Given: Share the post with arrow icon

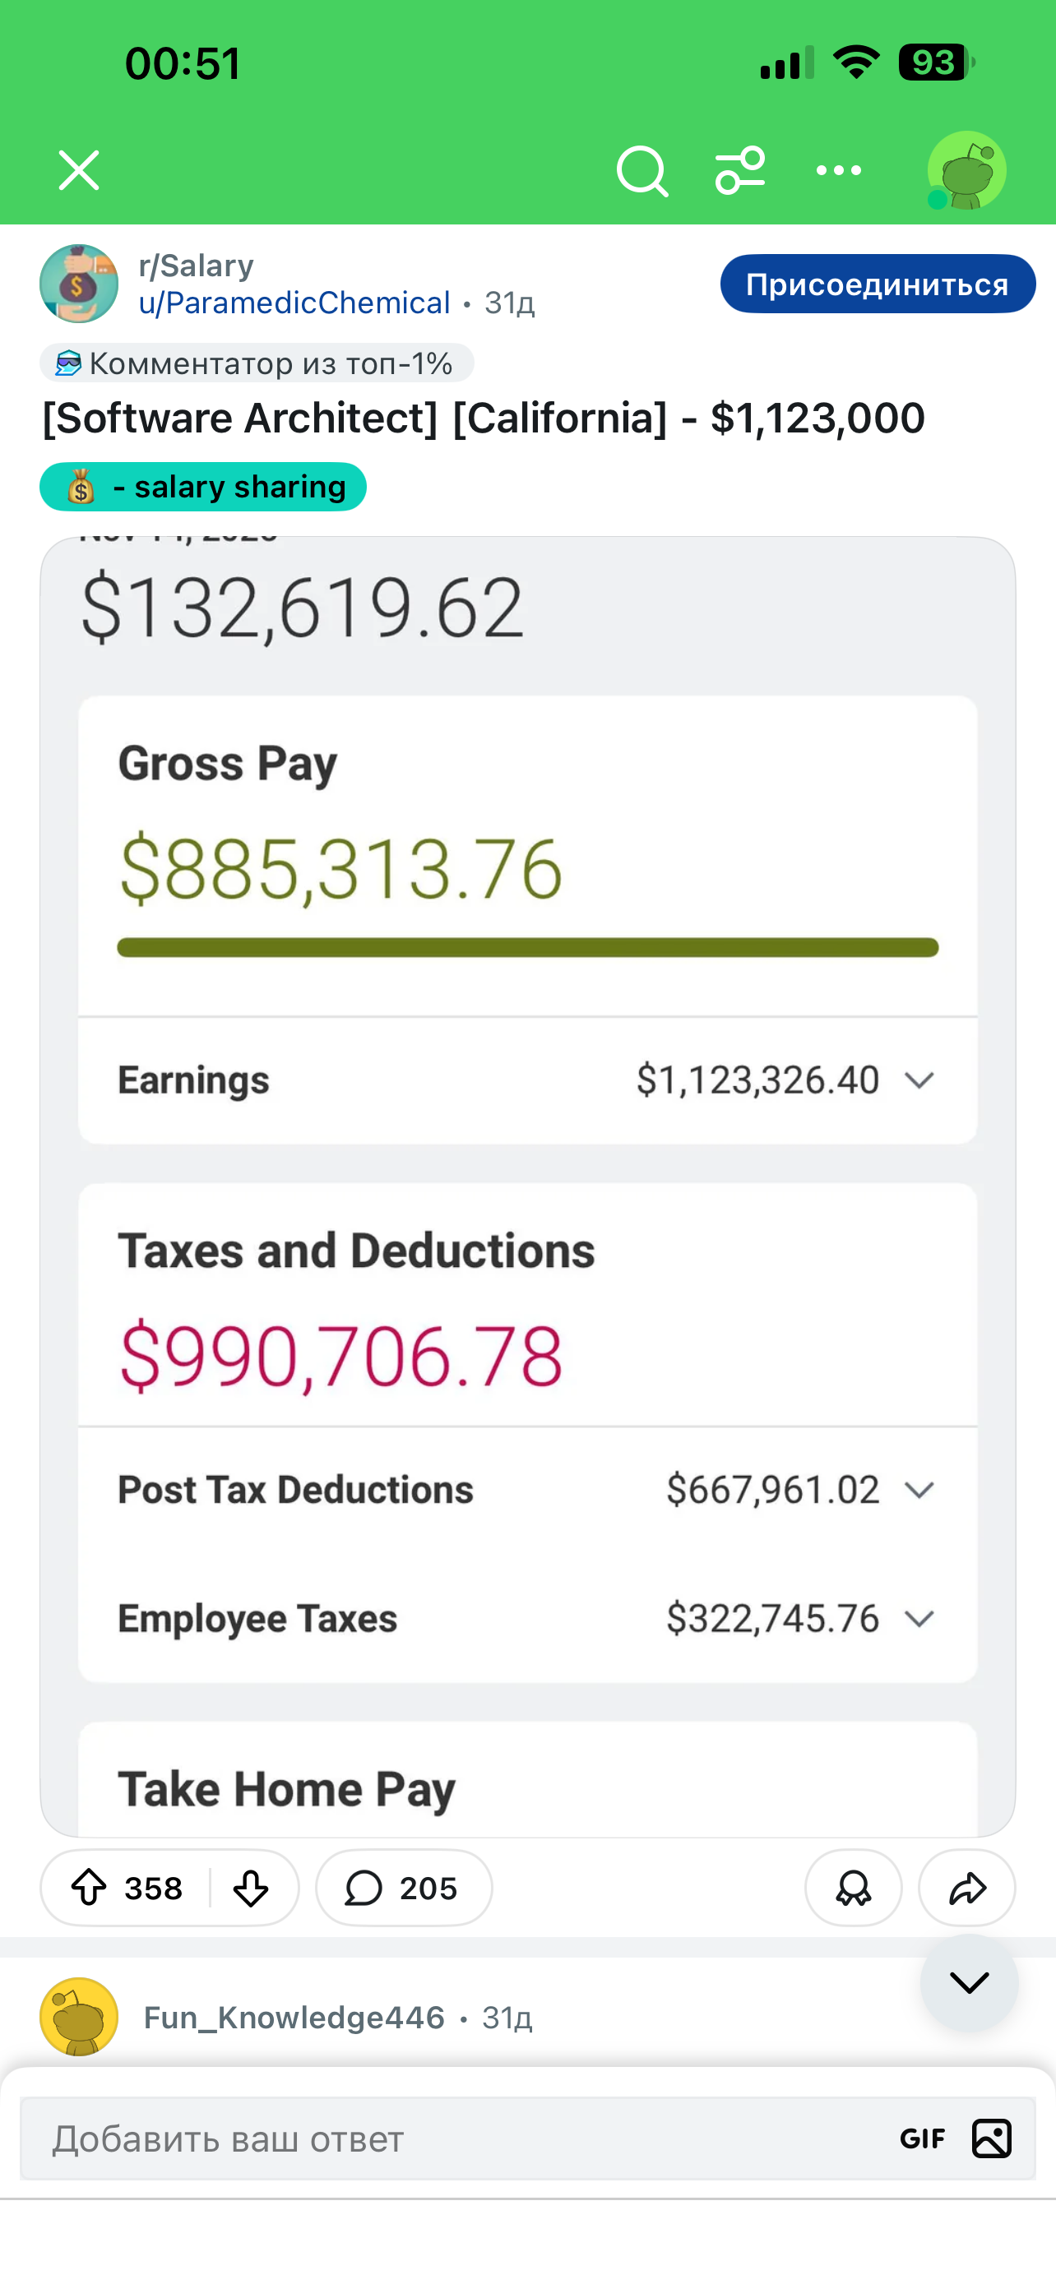Looking at the screenshot, I should 966,1888.
